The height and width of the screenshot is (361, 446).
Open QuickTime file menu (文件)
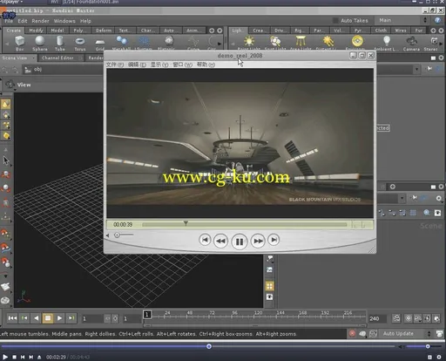[114, 65]
